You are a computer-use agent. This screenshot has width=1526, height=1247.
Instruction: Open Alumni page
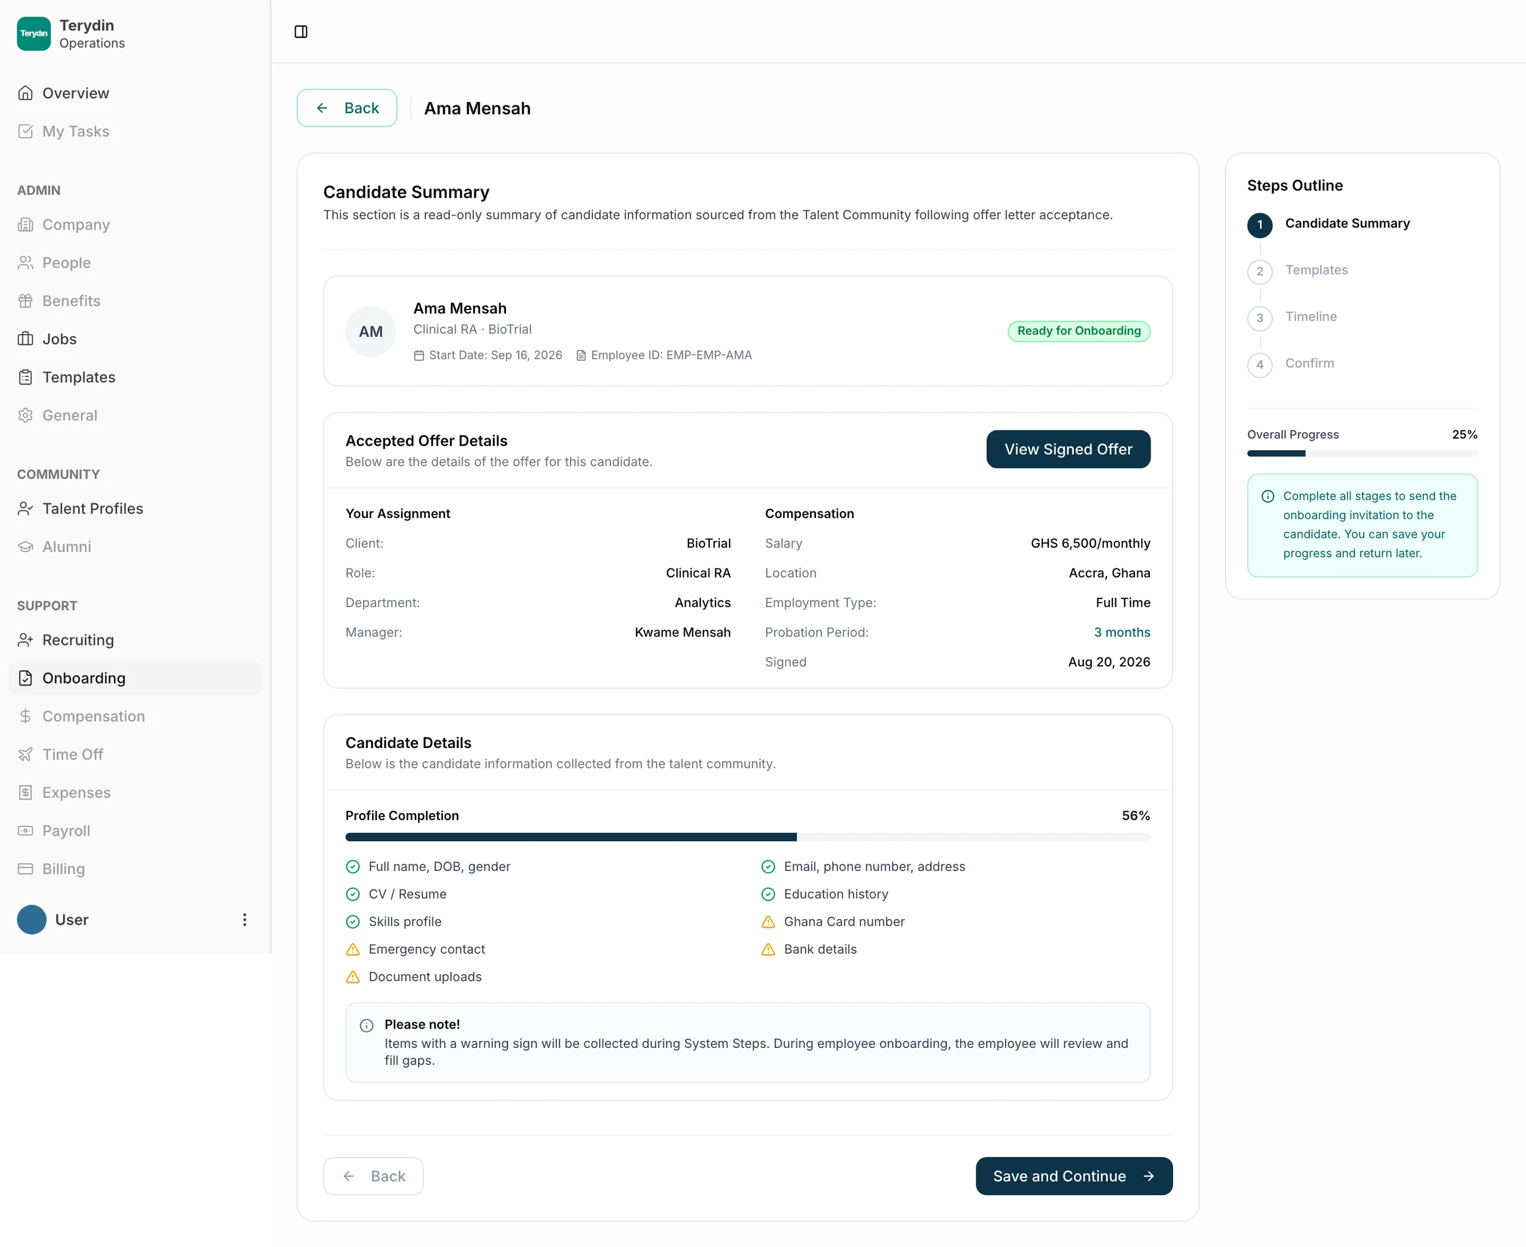135,547
